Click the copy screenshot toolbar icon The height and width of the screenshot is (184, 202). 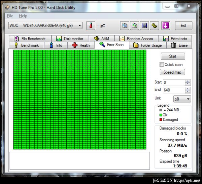(x=134, y=26)
